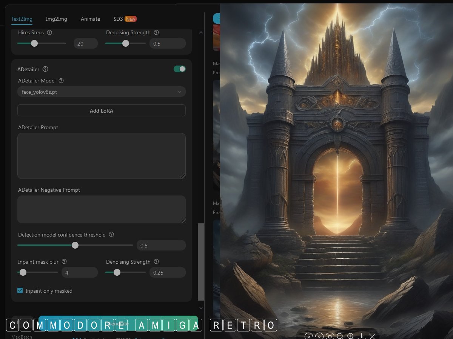
Task: Click the help icon next to ADetailer
Action: pos(45,69)
